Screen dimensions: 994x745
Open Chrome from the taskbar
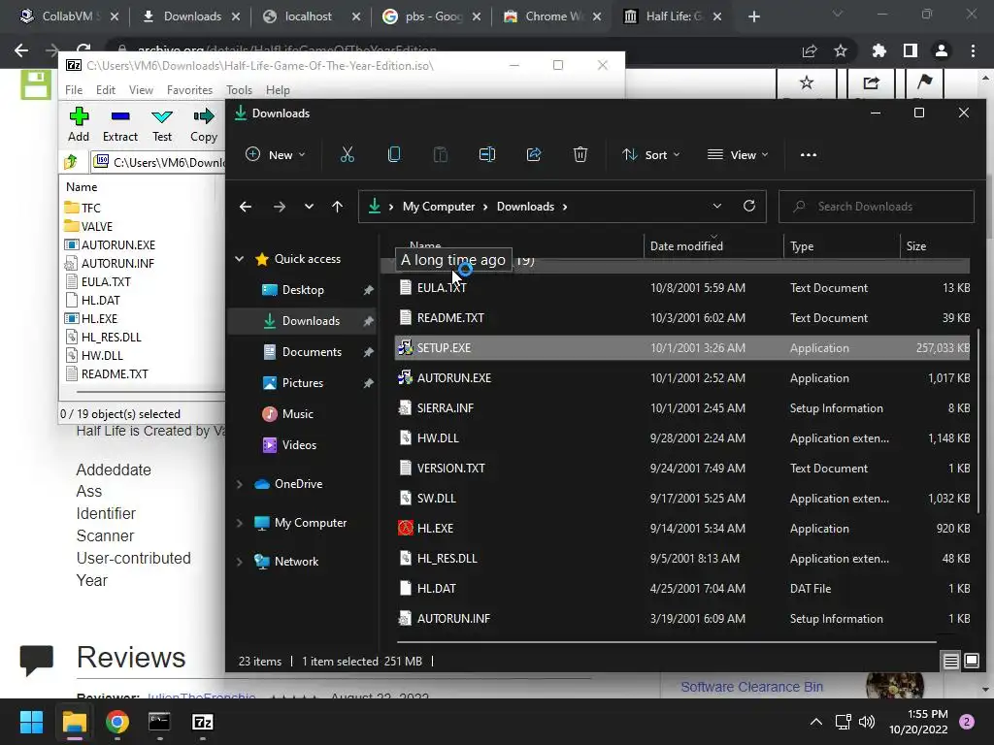(117, 722)
